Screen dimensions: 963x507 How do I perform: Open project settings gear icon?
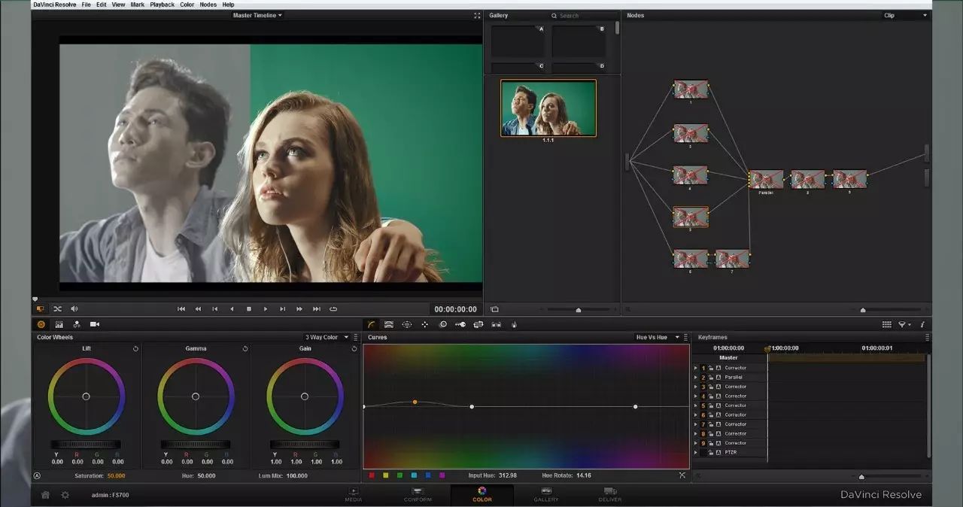[65, 495]
